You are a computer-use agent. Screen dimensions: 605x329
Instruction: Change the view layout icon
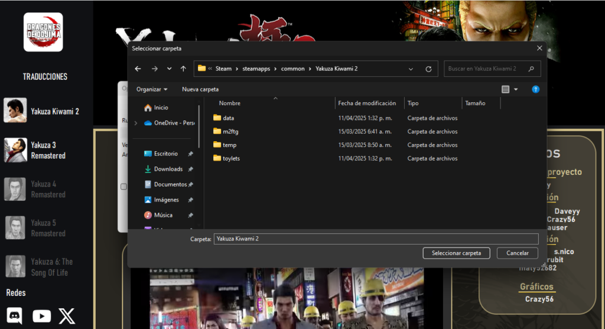(506, 89)
